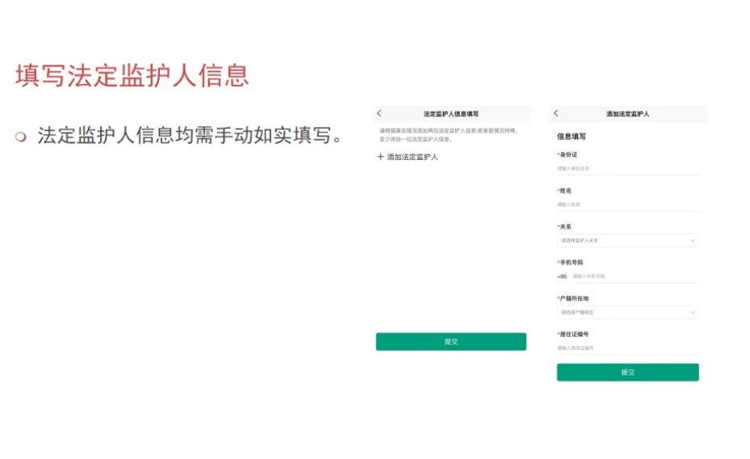Screen dimensions: 750x459
Task: Click the plus icon to add guardian
Action: point(381,157)
